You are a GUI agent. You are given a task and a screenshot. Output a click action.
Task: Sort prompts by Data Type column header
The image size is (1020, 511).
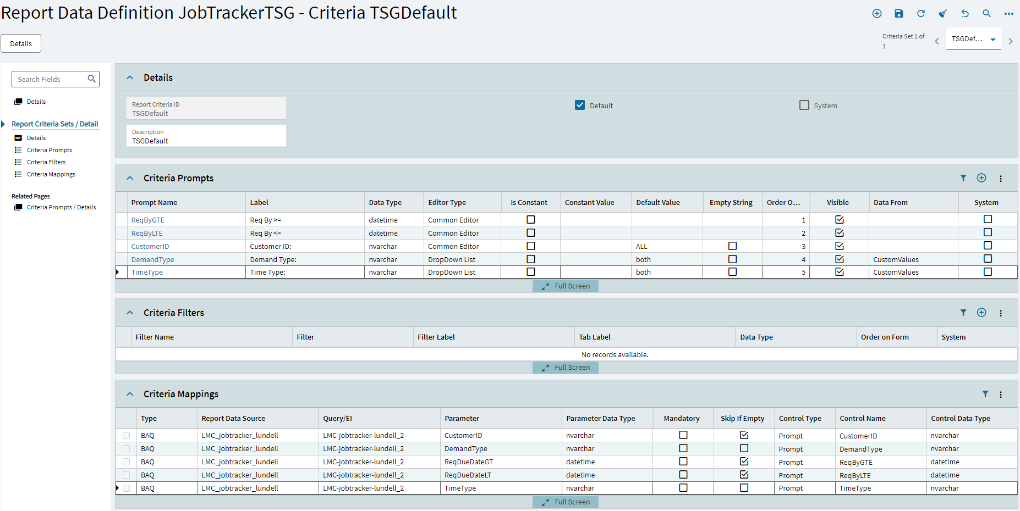[394, 202]
